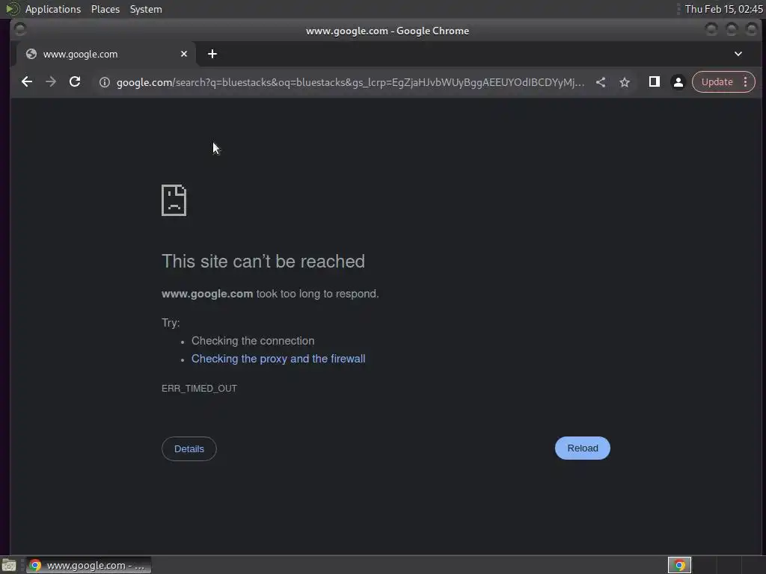Reload the page from the toolbar

(x=75, y=82)
